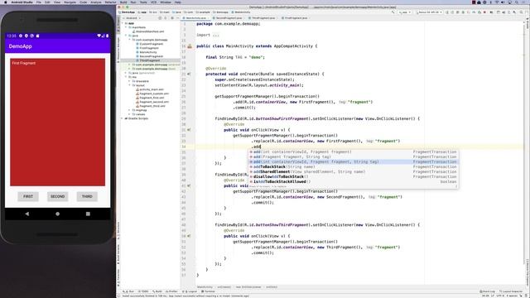Switch to the FirstFragment.java editor tab
Image resolution: width=530 pixels, height=298 pixels.
coord(296,18)
